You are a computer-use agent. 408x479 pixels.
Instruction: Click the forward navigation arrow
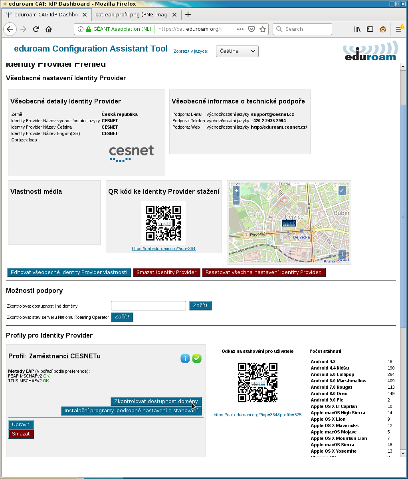coord(23,29)
